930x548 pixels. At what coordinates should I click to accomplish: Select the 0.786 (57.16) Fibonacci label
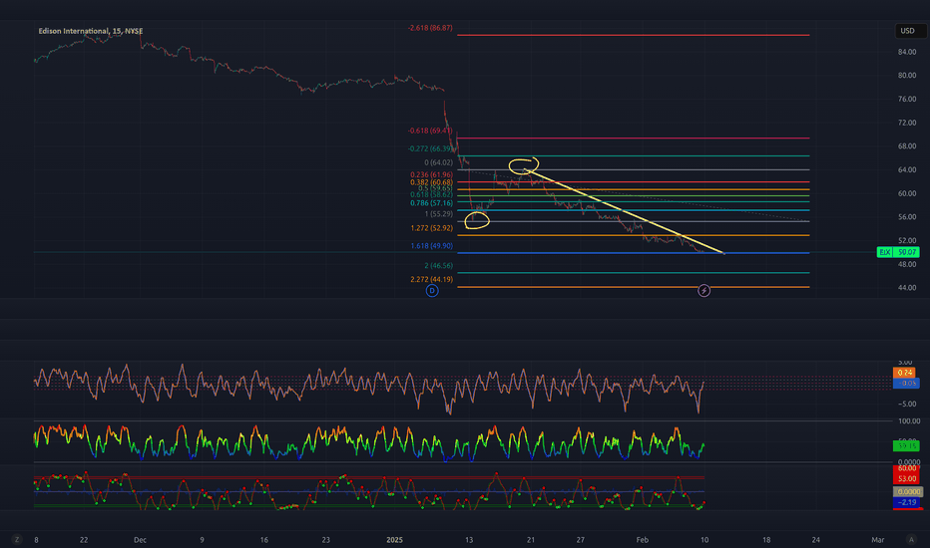[x=431, y=202]
